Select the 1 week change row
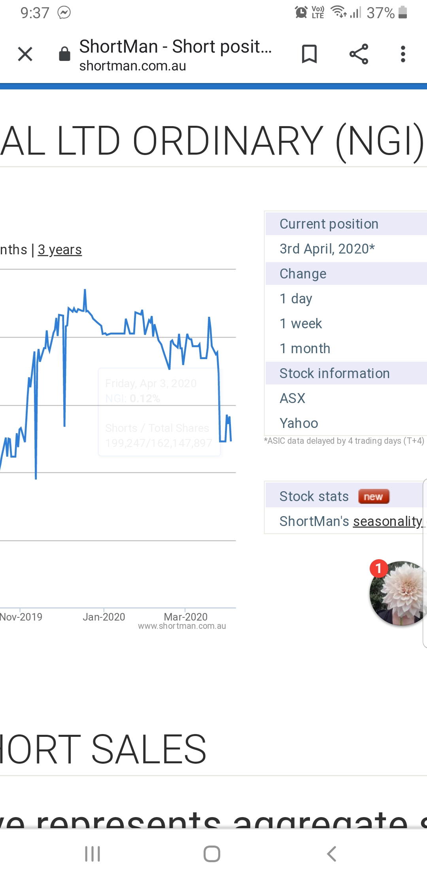This screenshot has width=427, height=878. click(346, 324)
